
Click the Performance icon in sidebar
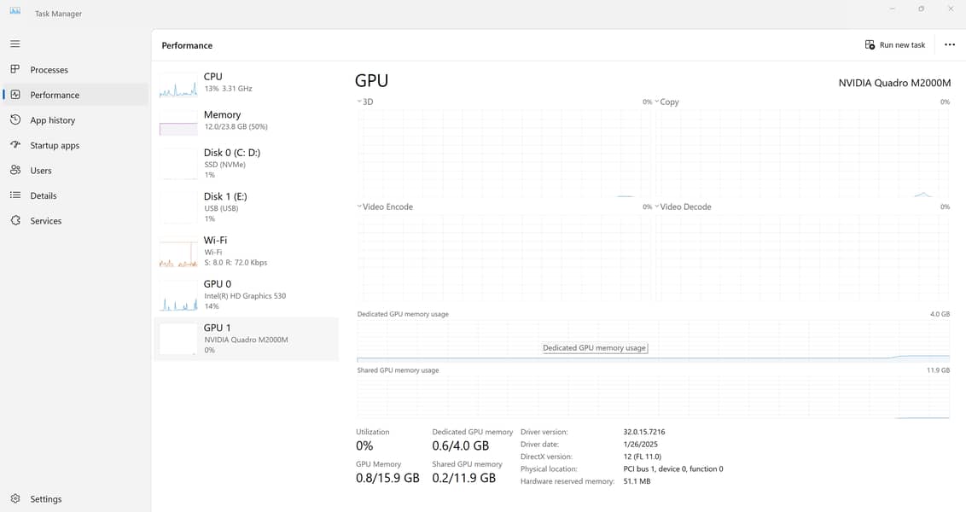click(15, 94)
